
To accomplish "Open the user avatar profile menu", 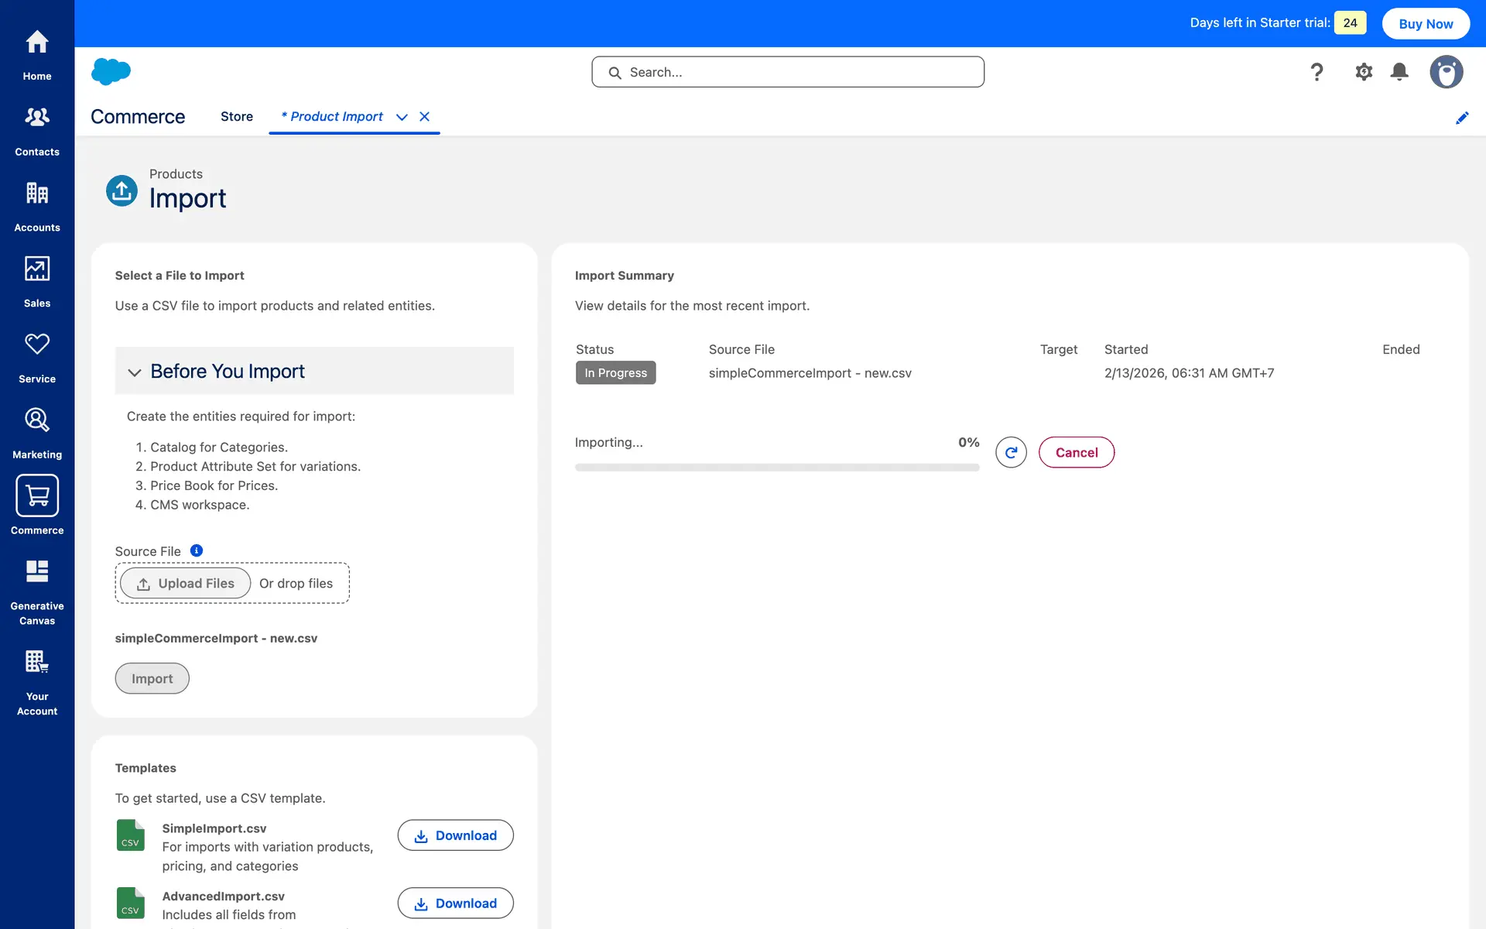I will click(1446, 72).
